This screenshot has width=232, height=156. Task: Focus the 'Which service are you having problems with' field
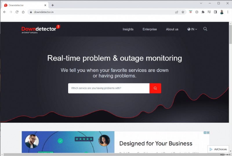click(x=109, y=88)
